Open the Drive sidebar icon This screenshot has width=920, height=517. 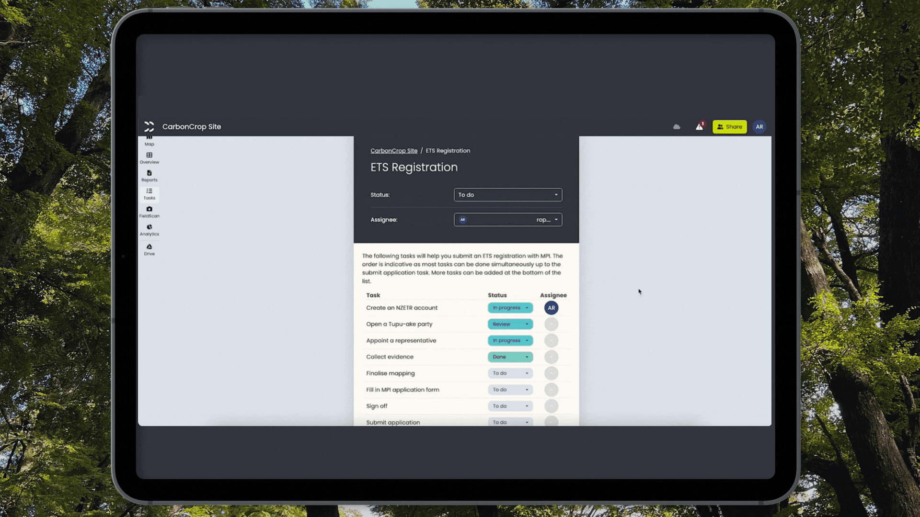point(149,249)
